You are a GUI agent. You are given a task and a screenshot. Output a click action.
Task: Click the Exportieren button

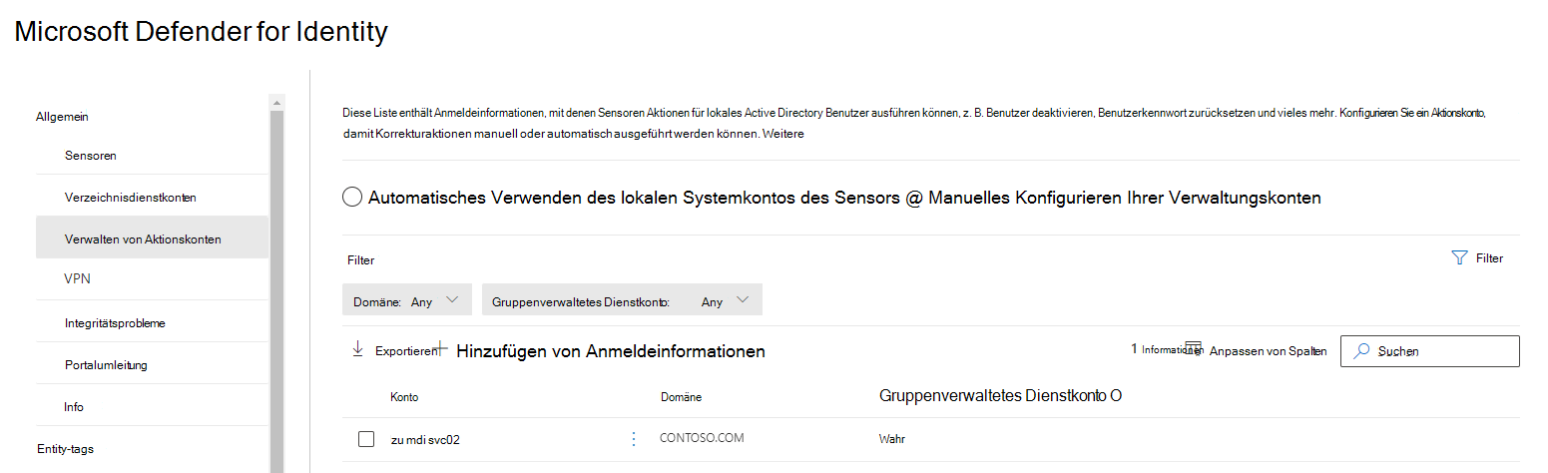[405, 351]
